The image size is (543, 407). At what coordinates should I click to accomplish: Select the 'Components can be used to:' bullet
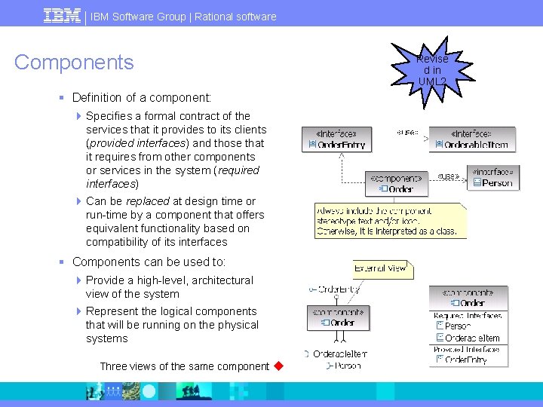pyautogui.click(x=149, y=262)
